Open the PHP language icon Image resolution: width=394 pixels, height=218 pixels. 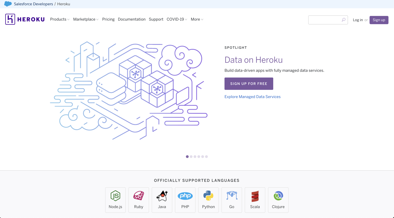pos(185,196)
